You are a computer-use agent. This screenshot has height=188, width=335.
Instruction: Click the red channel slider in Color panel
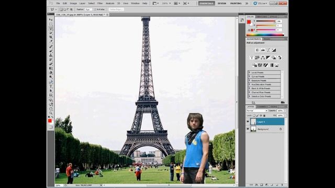point(265,21)
